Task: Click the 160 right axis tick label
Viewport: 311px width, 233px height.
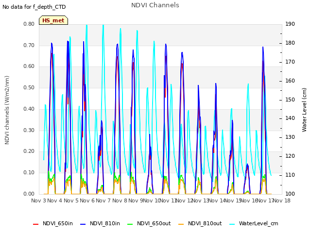Action: [290, 81]
